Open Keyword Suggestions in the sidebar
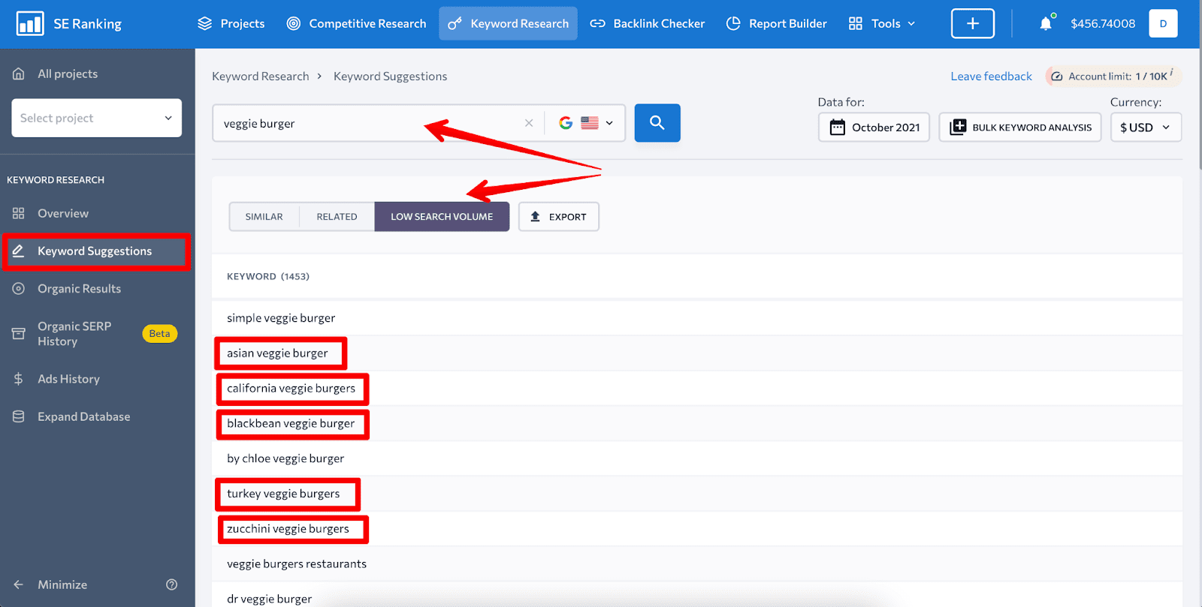The width and height of the screenshot is (1202, 607). 95,251
